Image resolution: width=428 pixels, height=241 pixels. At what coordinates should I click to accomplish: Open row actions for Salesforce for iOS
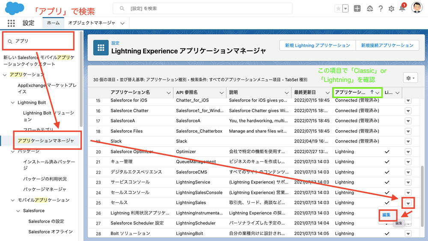point(408,101)
